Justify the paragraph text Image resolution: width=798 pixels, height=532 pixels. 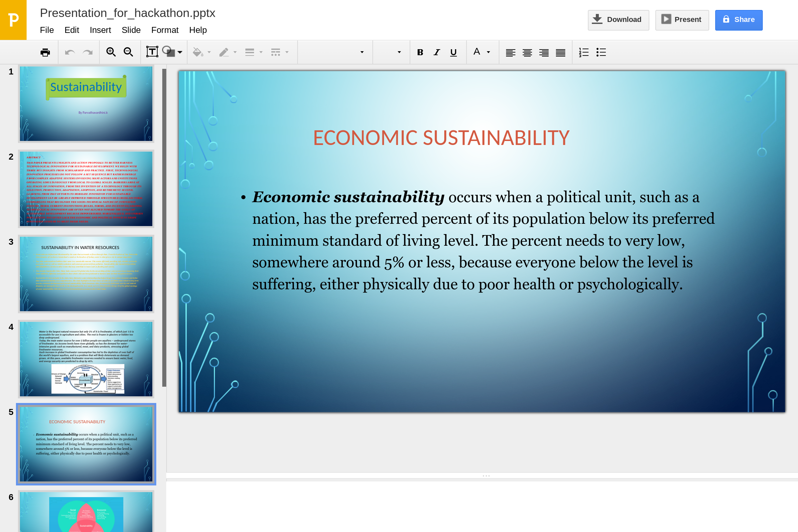[x=561, y=52]
